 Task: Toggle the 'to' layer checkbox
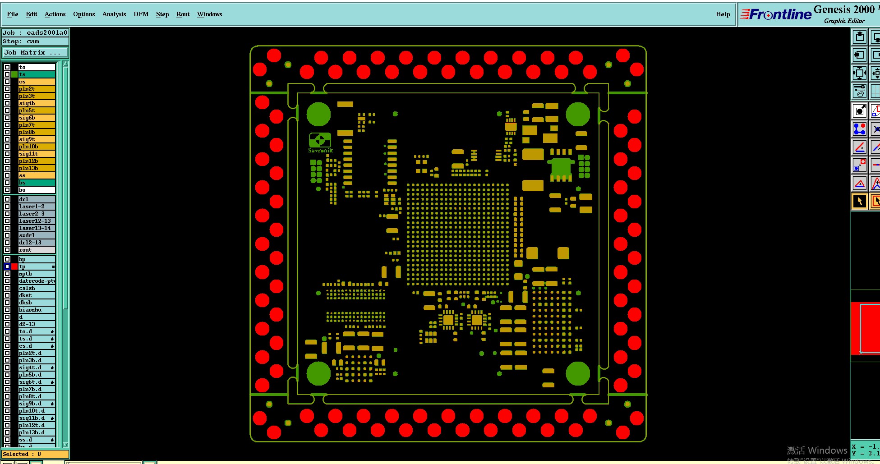click(7, 67)
